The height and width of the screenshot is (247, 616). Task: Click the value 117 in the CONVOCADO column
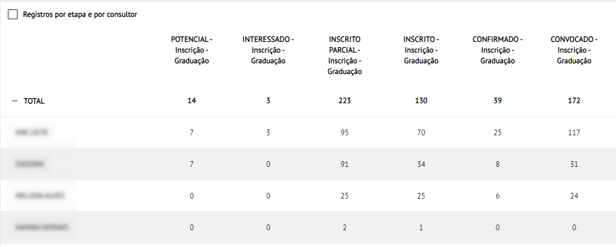574,133
